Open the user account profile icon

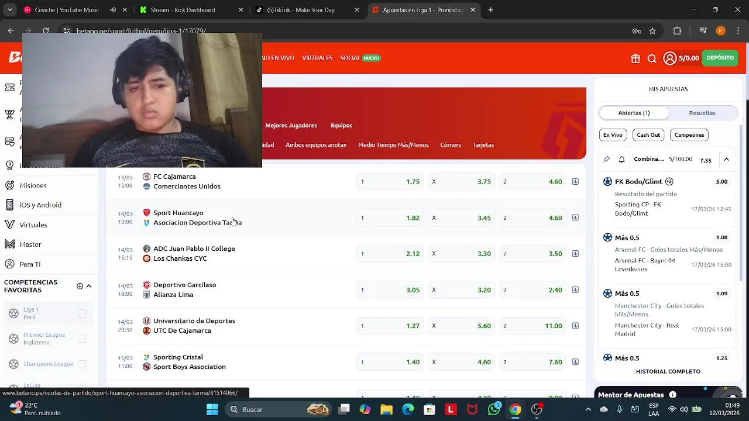[670, 58]
